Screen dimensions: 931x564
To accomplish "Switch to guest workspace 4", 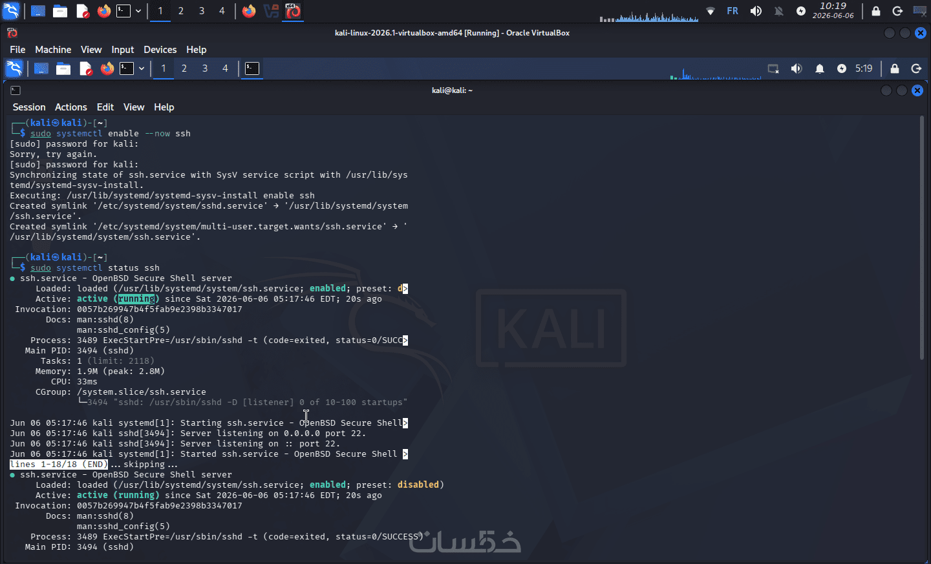I will (x=225, y=68).
